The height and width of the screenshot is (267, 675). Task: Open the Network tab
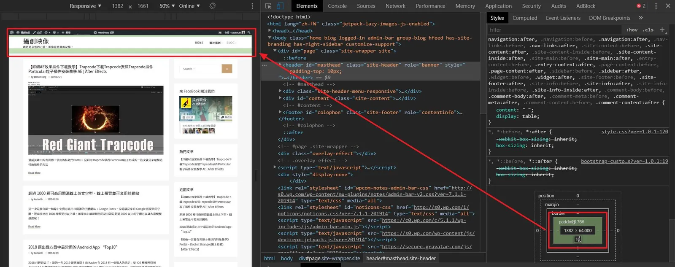coord(395,6)
